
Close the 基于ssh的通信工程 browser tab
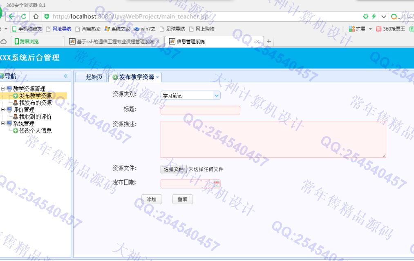pos(158,41)
